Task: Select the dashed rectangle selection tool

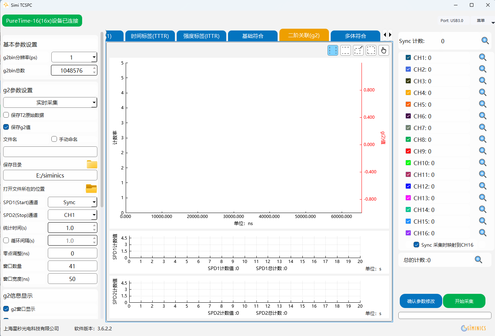Action: (371, 50)
